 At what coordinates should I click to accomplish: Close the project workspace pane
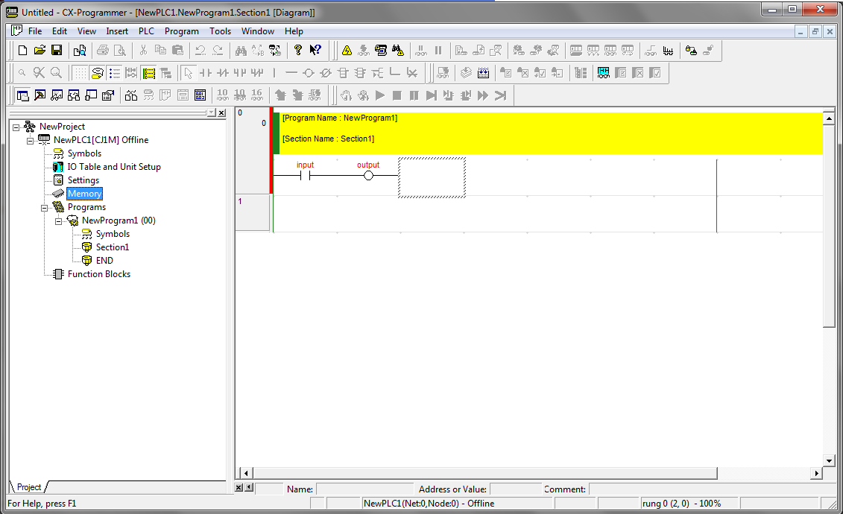tap(221, 112)
